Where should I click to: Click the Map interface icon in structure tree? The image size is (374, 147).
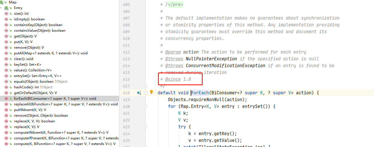tap(2, 2)
